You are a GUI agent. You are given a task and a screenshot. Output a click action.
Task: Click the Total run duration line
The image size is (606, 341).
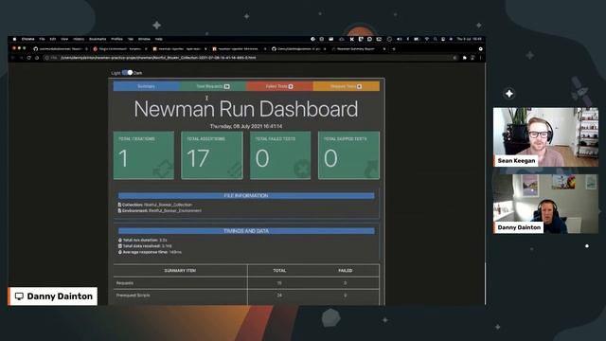tap(143, 240)
